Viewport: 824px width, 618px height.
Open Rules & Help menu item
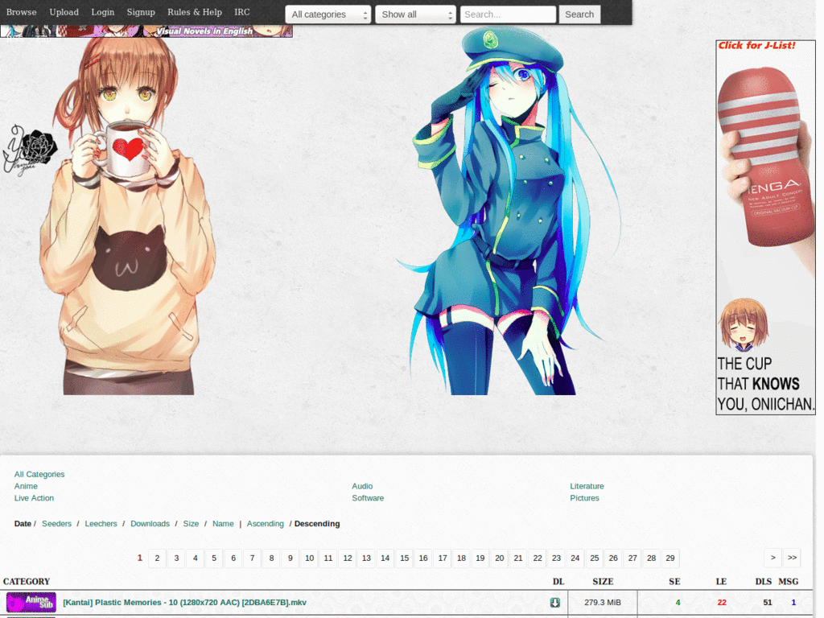point(195,12)
